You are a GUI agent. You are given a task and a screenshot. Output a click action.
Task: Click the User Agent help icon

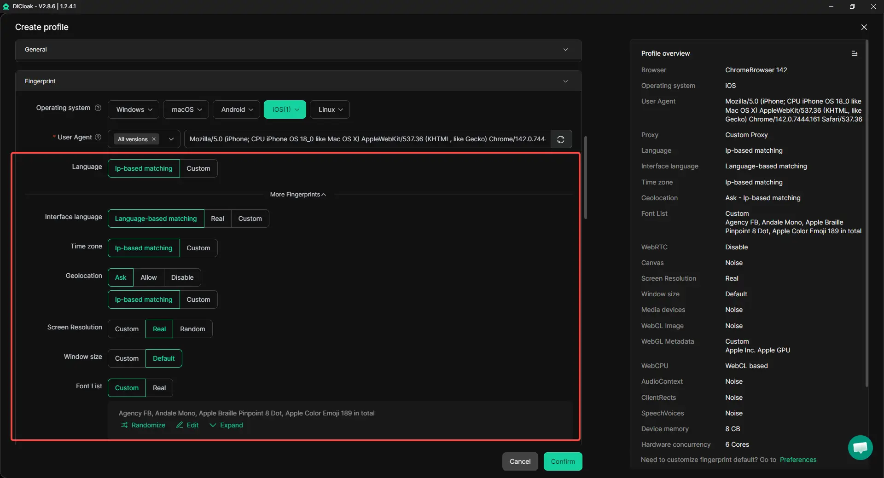(x=98, y=137)
